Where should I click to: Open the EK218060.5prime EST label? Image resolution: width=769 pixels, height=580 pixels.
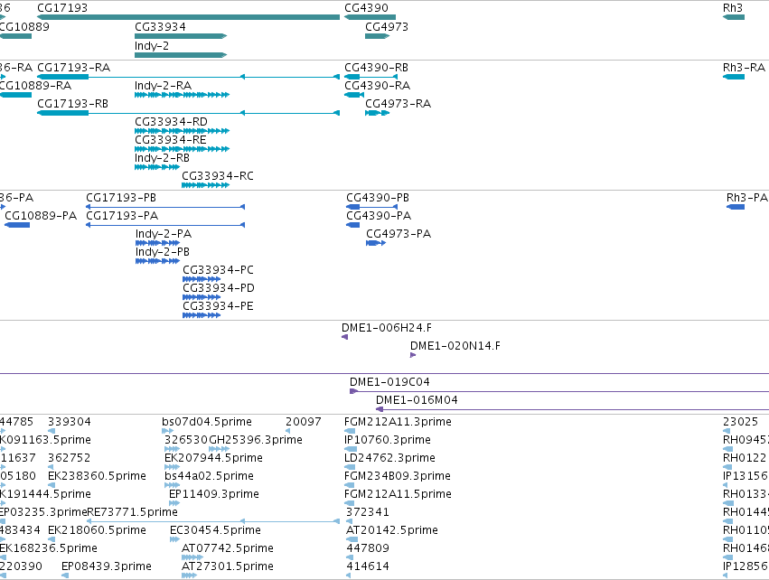click(x=97, y=530)
